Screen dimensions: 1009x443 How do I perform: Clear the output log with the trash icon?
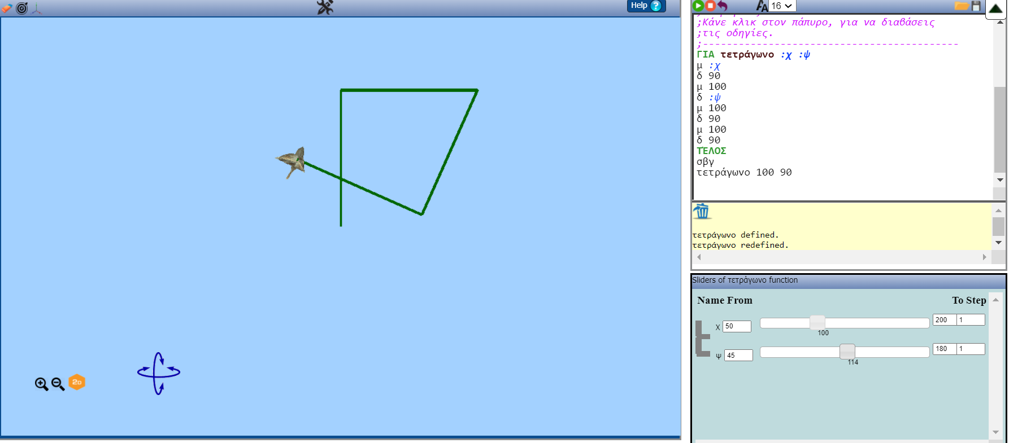[702, 212]
